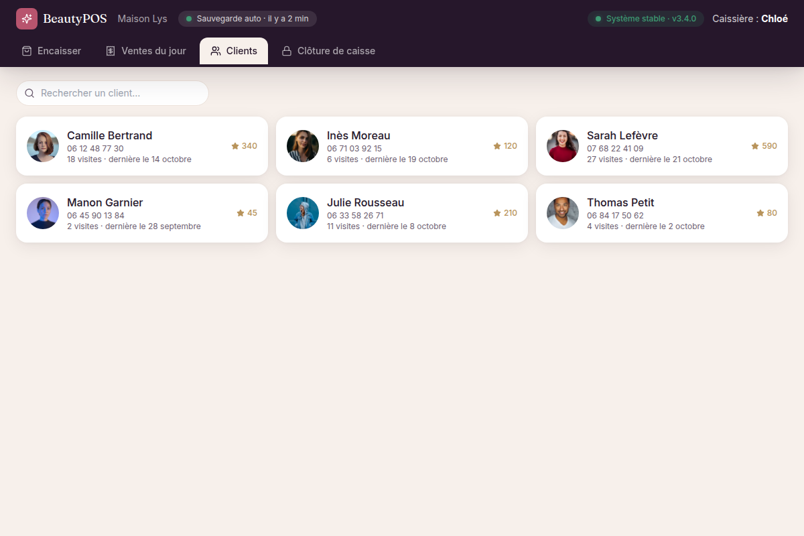Click the star icon beside 340 points
The image size is (804, 536).
[235, 146]
